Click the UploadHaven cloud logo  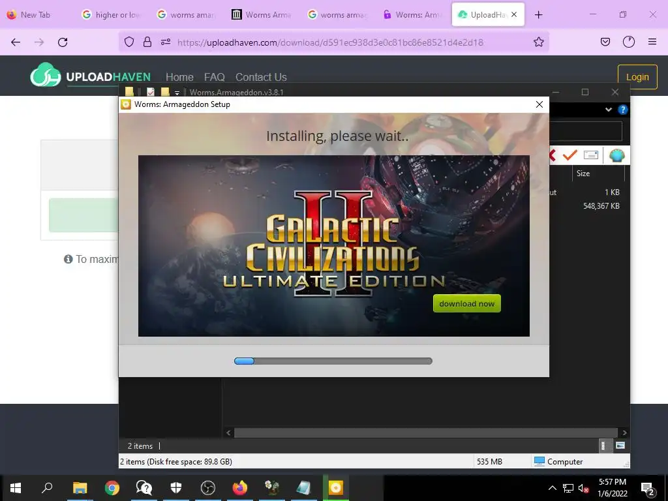[x=46, y=75]
